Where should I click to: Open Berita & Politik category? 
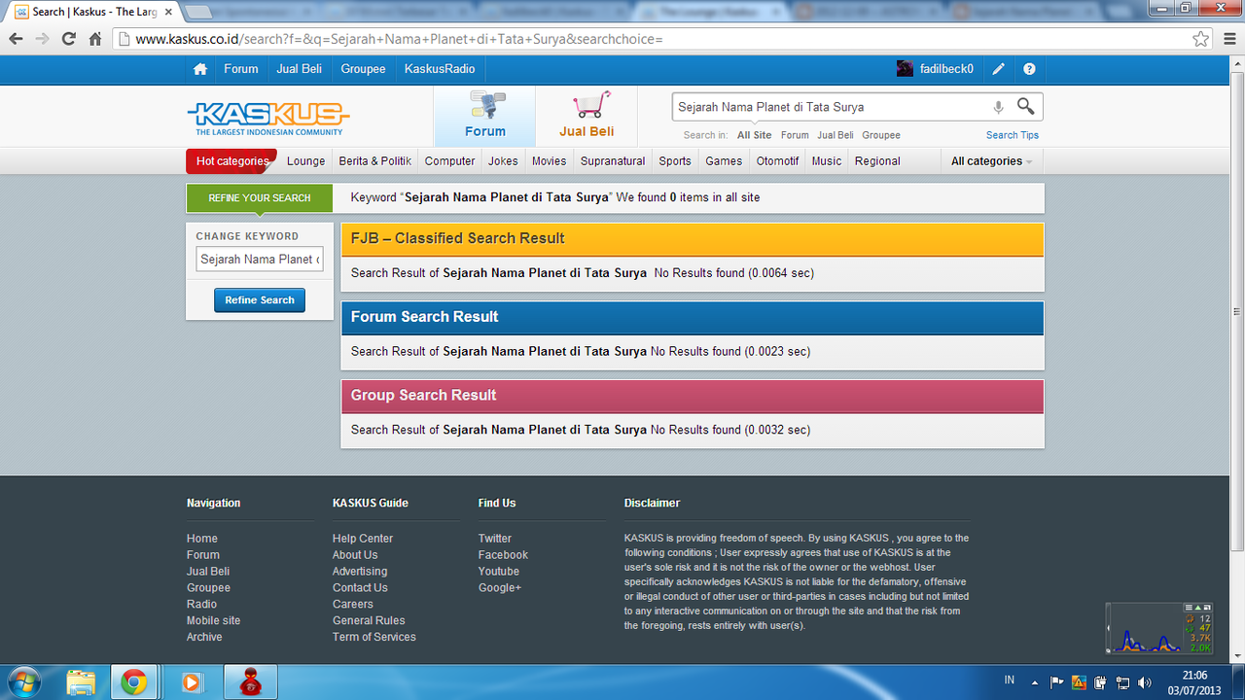pos(375,161)
